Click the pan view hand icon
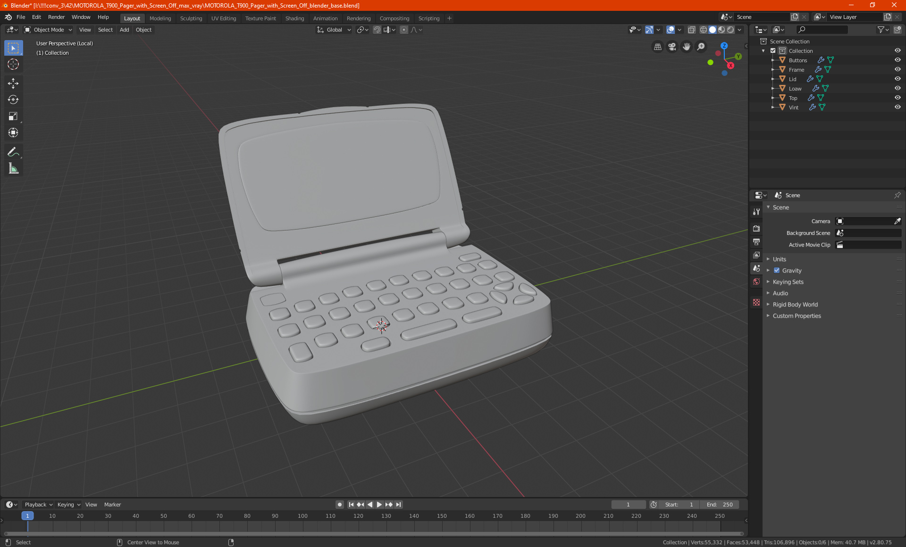The height and width of the screenshot is (547, 906). [687, 47]
